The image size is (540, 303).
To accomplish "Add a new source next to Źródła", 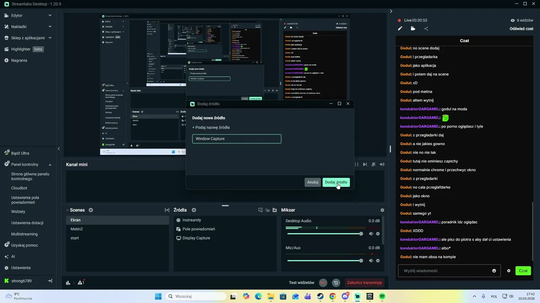I will 194,210.
